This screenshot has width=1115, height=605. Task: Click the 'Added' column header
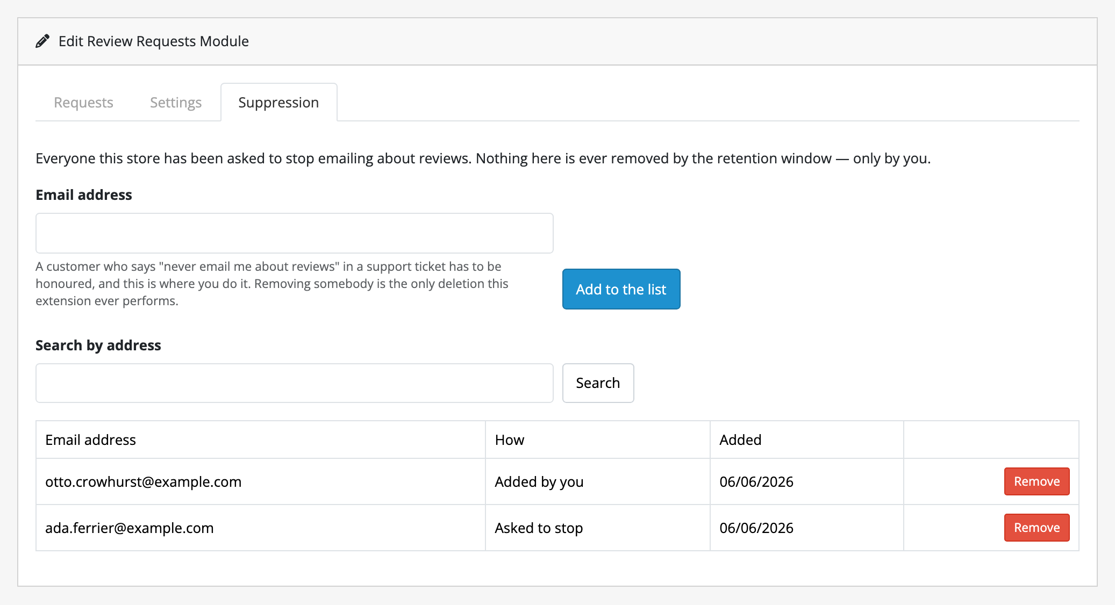click(x=806, y=440)
